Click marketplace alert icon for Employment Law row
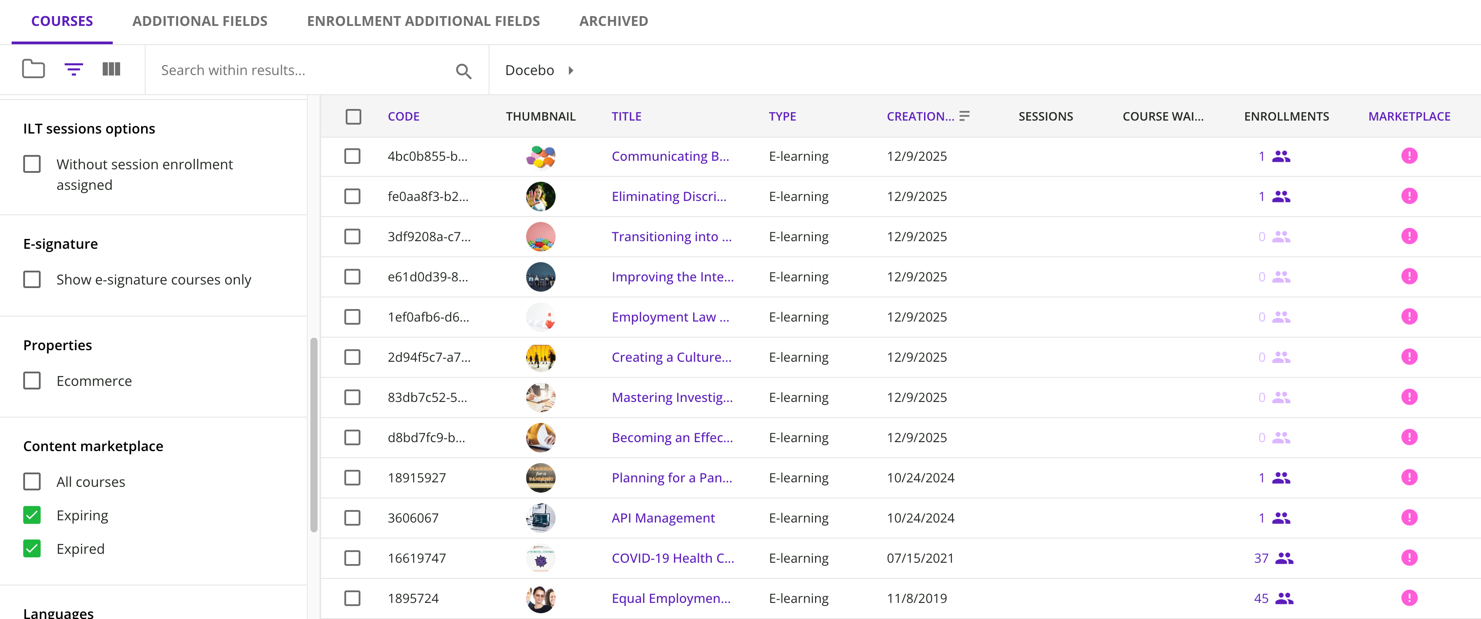1481x619 pixels. 1409,317
